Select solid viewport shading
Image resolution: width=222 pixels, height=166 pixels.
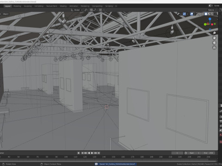click(206, 14)
